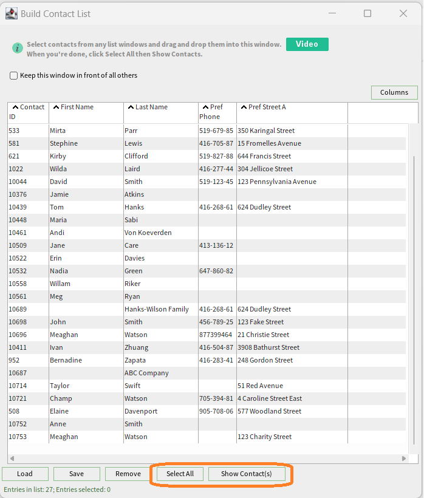
Task: Sort by Contact ID column arrow
Action: coord(16,107)
